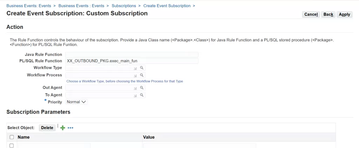Open the Workflow Process lookup search icon
The image size is (359, 148).
pos(142,75)
